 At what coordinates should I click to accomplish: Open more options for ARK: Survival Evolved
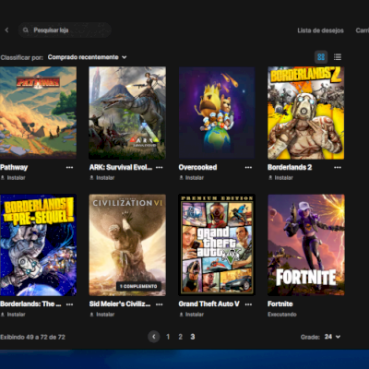[x=159, y=167]
